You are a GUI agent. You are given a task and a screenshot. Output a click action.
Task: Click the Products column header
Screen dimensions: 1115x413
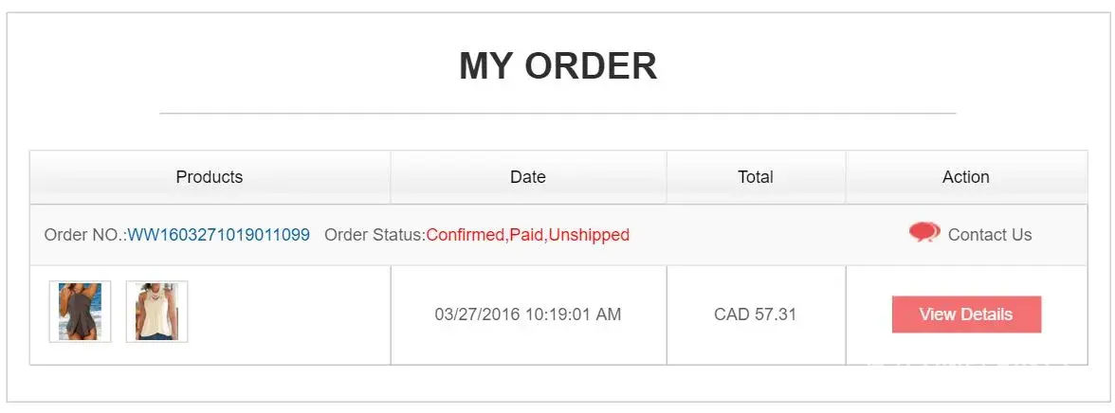(210, 177)
